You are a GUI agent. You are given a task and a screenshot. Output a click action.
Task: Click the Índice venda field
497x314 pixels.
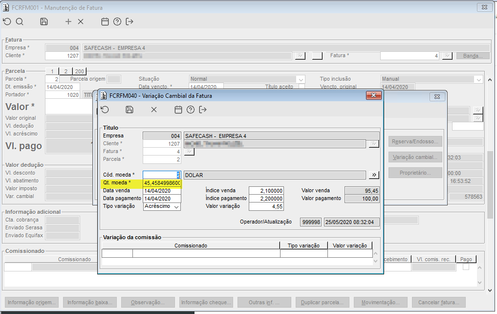point(266,191)
